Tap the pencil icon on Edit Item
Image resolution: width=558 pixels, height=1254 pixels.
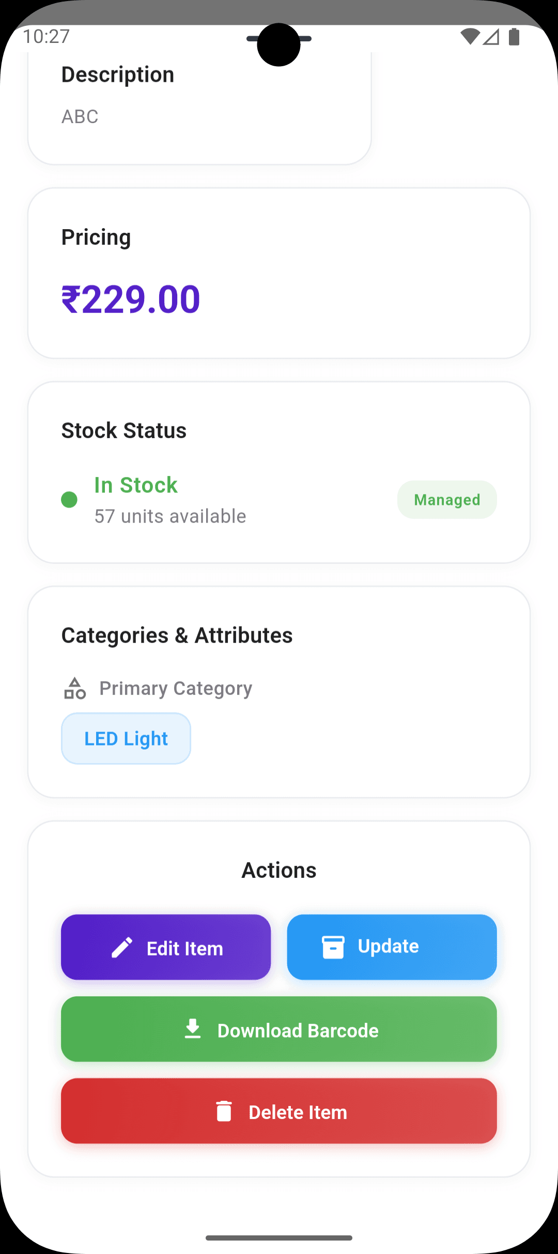(122, 948)
